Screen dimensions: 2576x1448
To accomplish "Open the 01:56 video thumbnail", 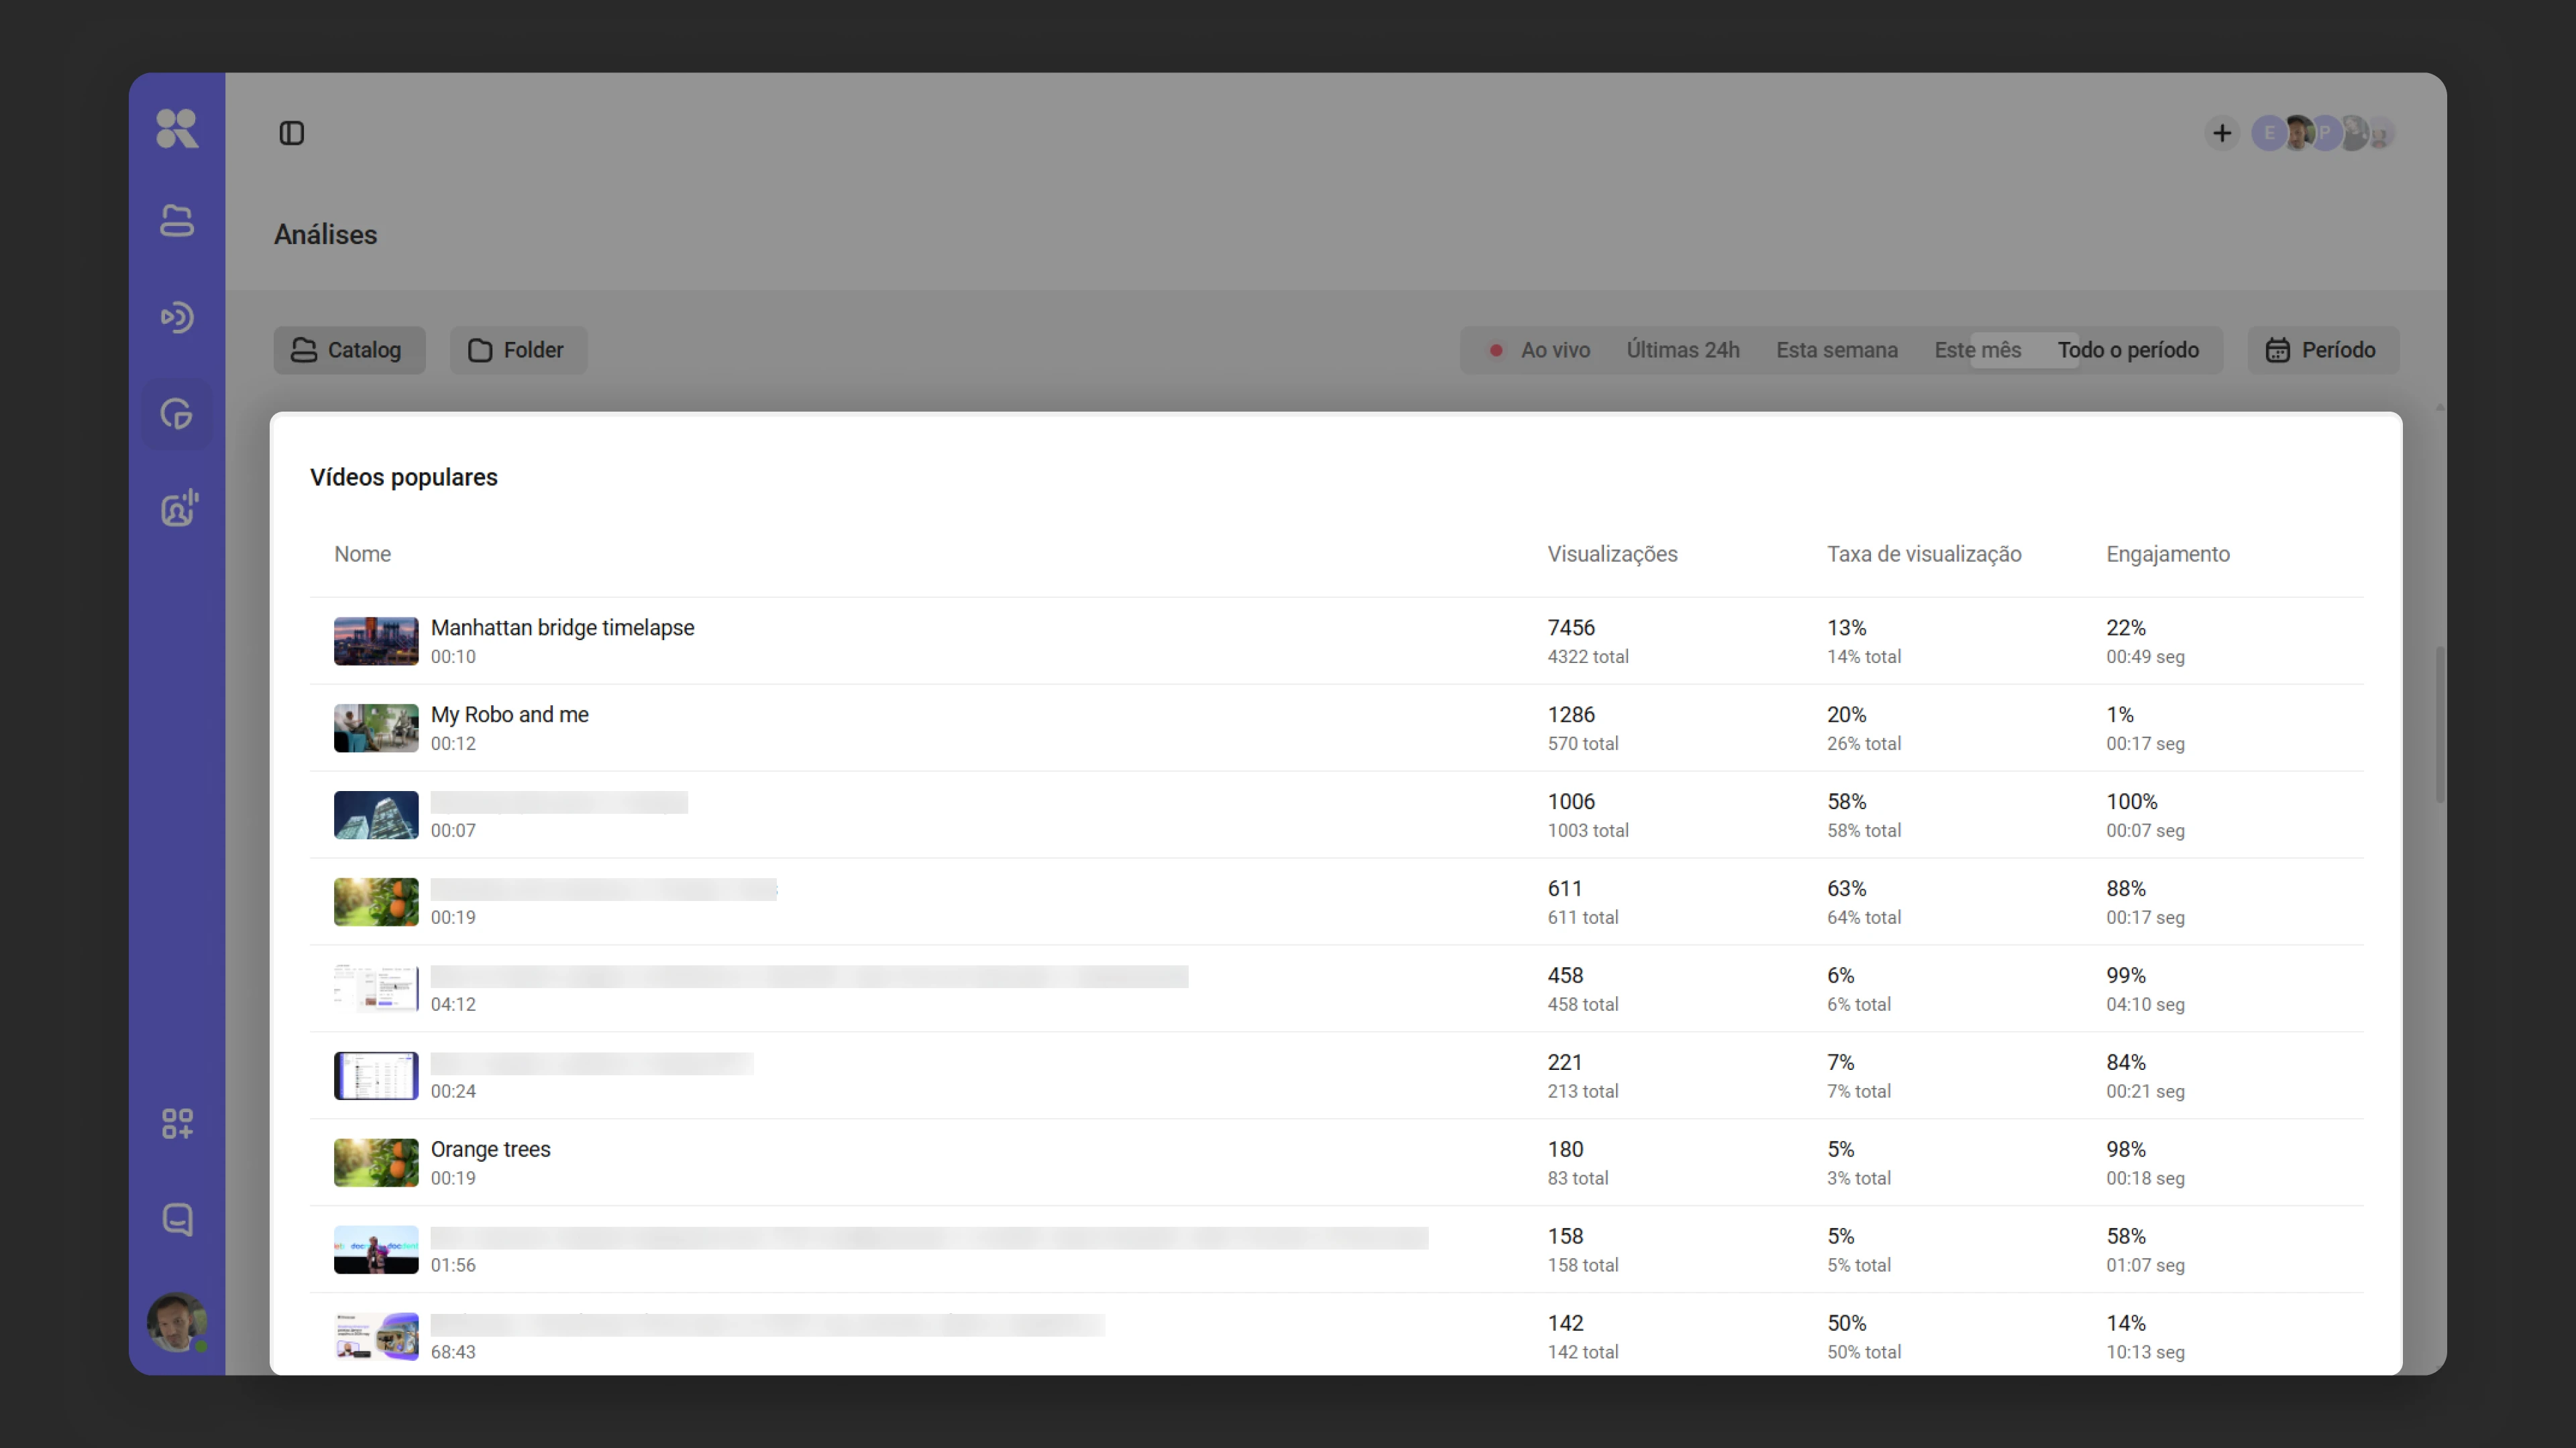I will 376,1249.
